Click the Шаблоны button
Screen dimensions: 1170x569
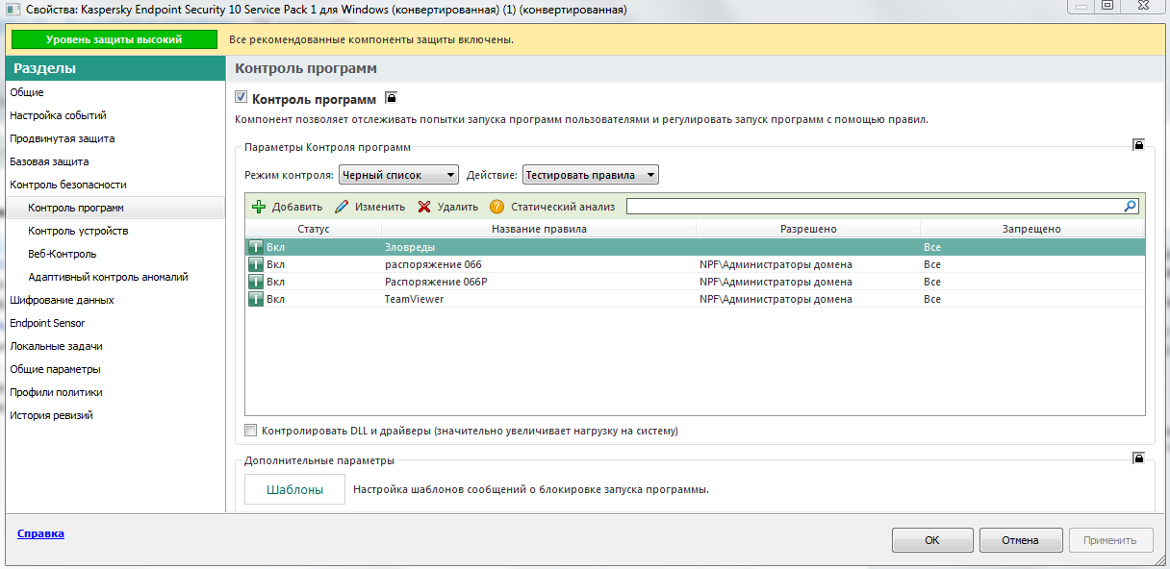pos(294,489)
